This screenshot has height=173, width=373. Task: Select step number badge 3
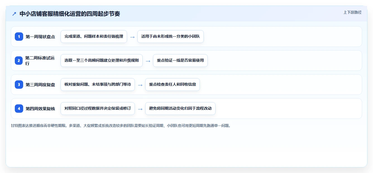[x=19, y=85]
